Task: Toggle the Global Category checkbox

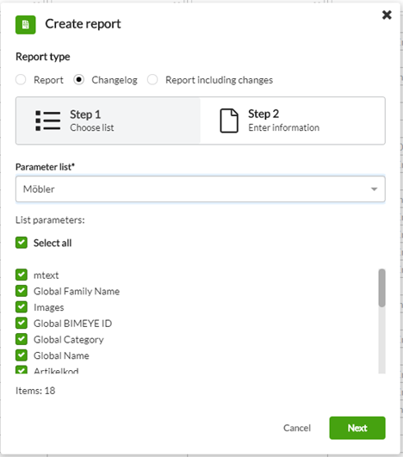Action: click(x=22, y=339)
